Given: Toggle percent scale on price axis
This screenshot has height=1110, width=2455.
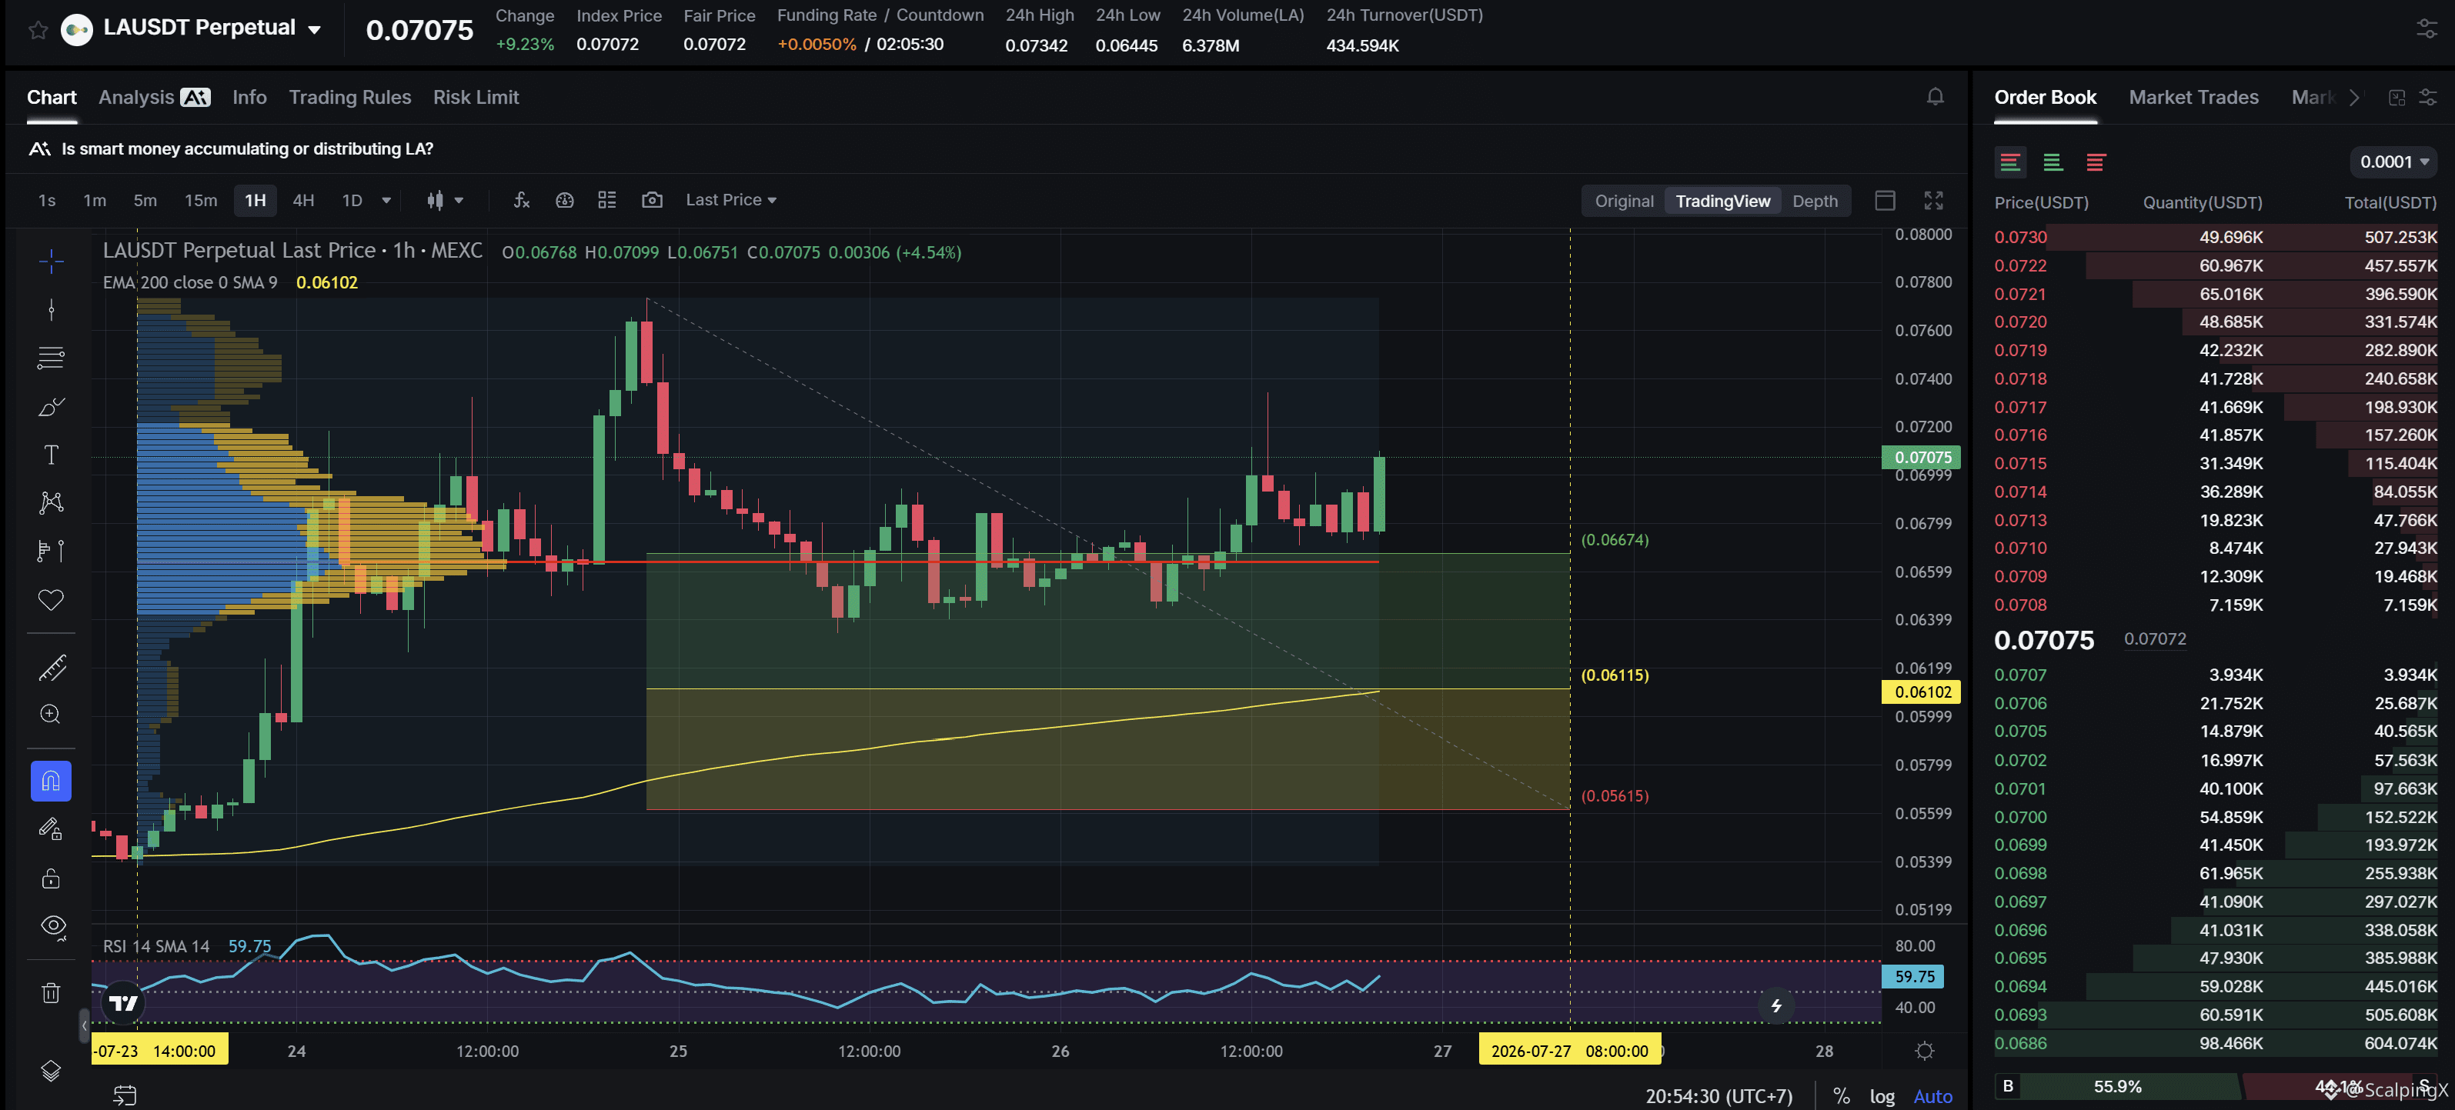Looking at the screenshot, I should click(x=1841, y=1097).
